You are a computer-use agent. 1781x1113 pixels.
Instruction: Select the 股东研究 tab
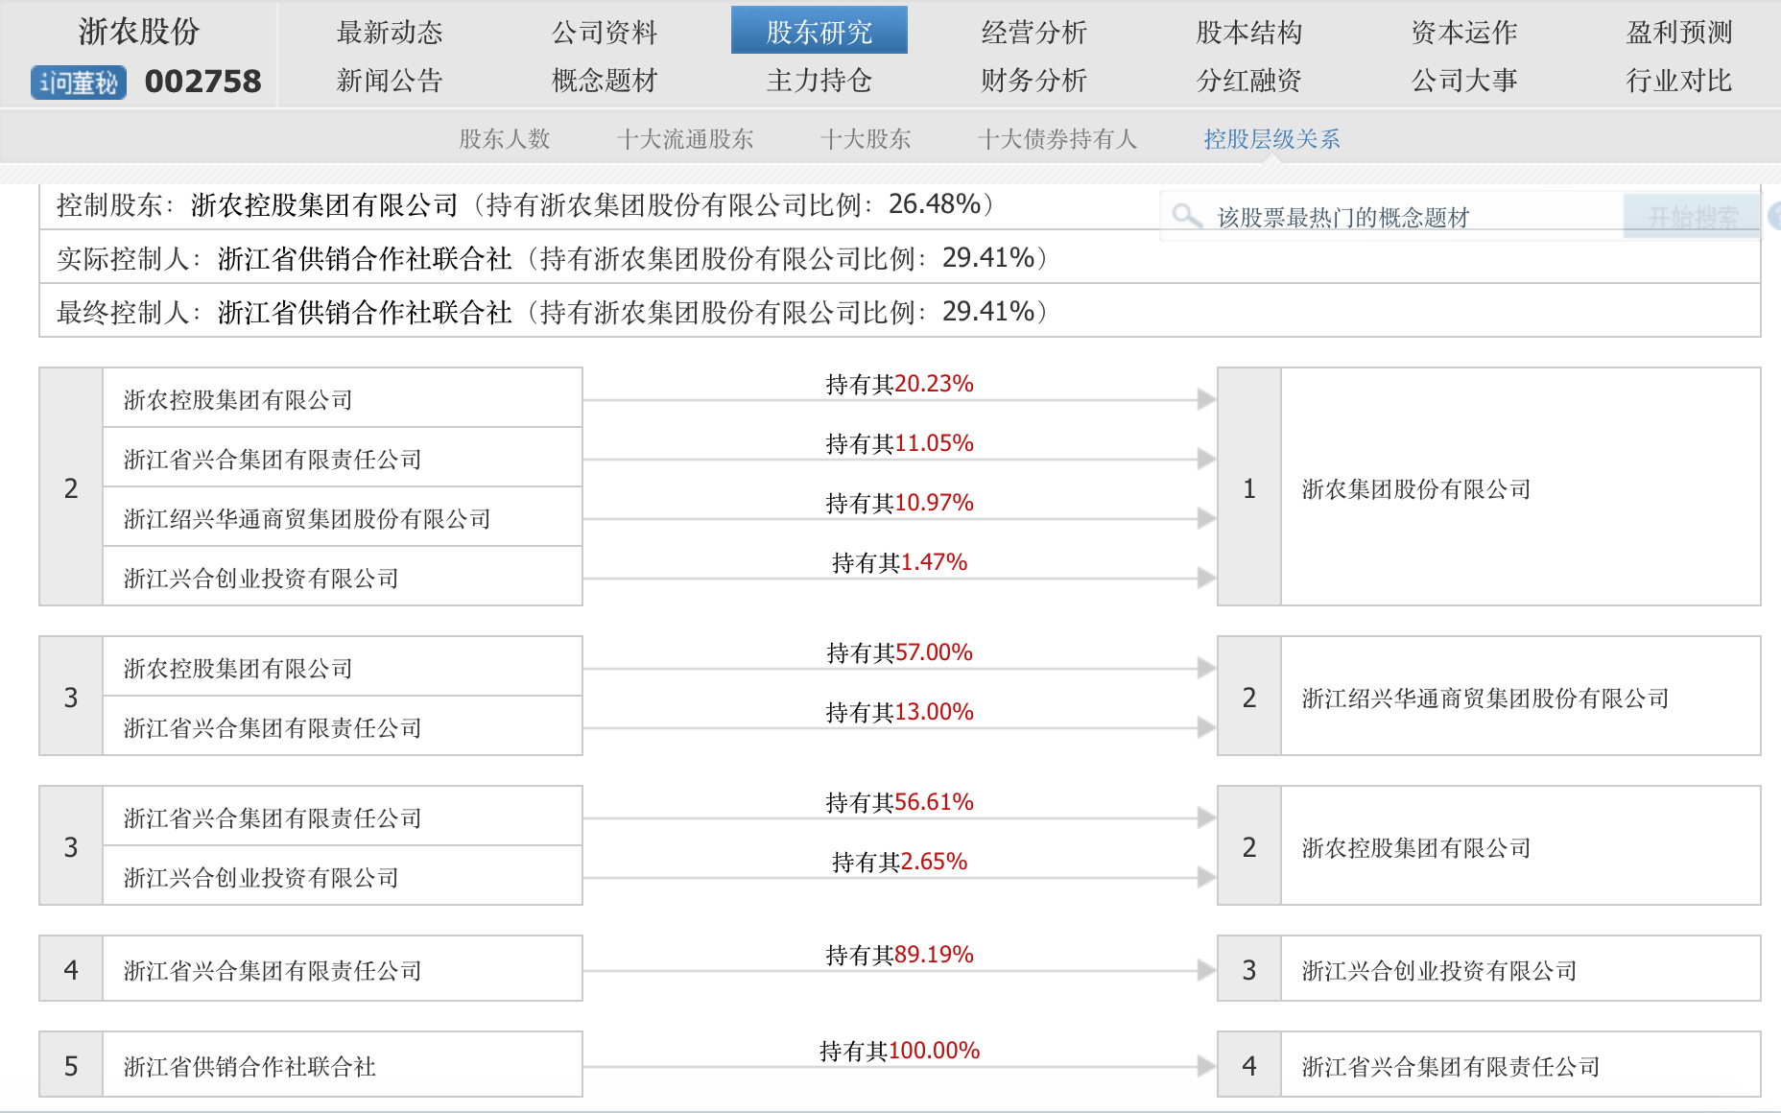[x=819, y=33]
